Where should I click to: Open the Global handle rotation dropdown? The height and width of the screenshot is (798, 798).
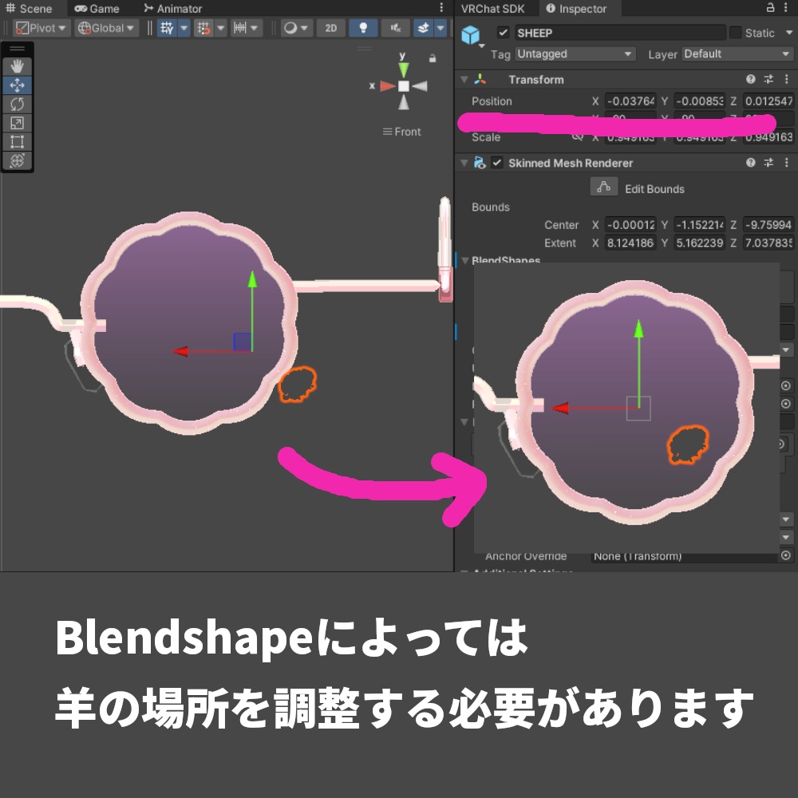tap(107, 28)
